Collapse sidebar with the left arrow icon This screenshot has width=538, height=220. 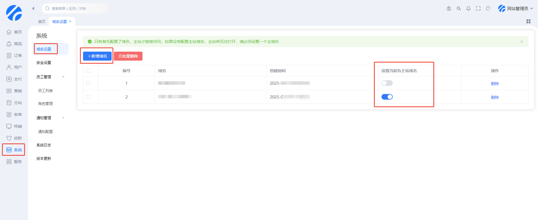pos(33,8)
